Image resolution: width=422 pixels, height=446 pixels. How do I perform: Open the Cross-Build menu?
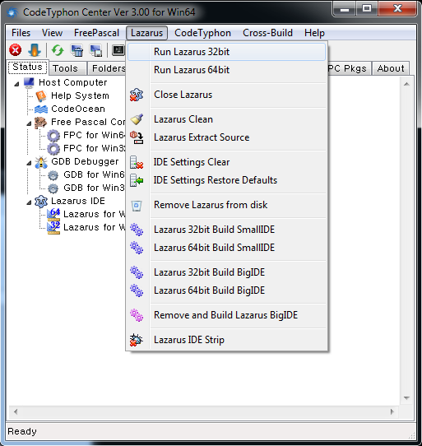(x=267, y=33)
